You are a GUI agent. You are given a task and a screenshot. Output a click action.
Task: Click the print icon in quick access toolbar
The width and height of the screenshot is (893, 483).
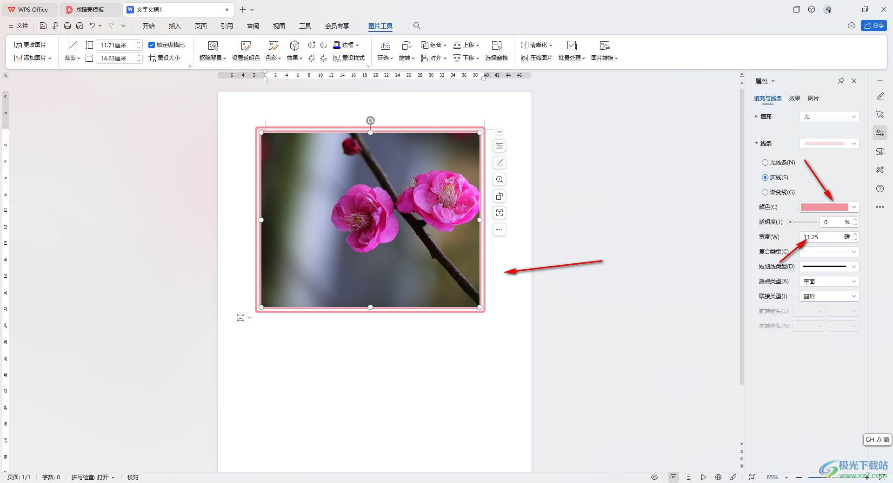point(67,26)
